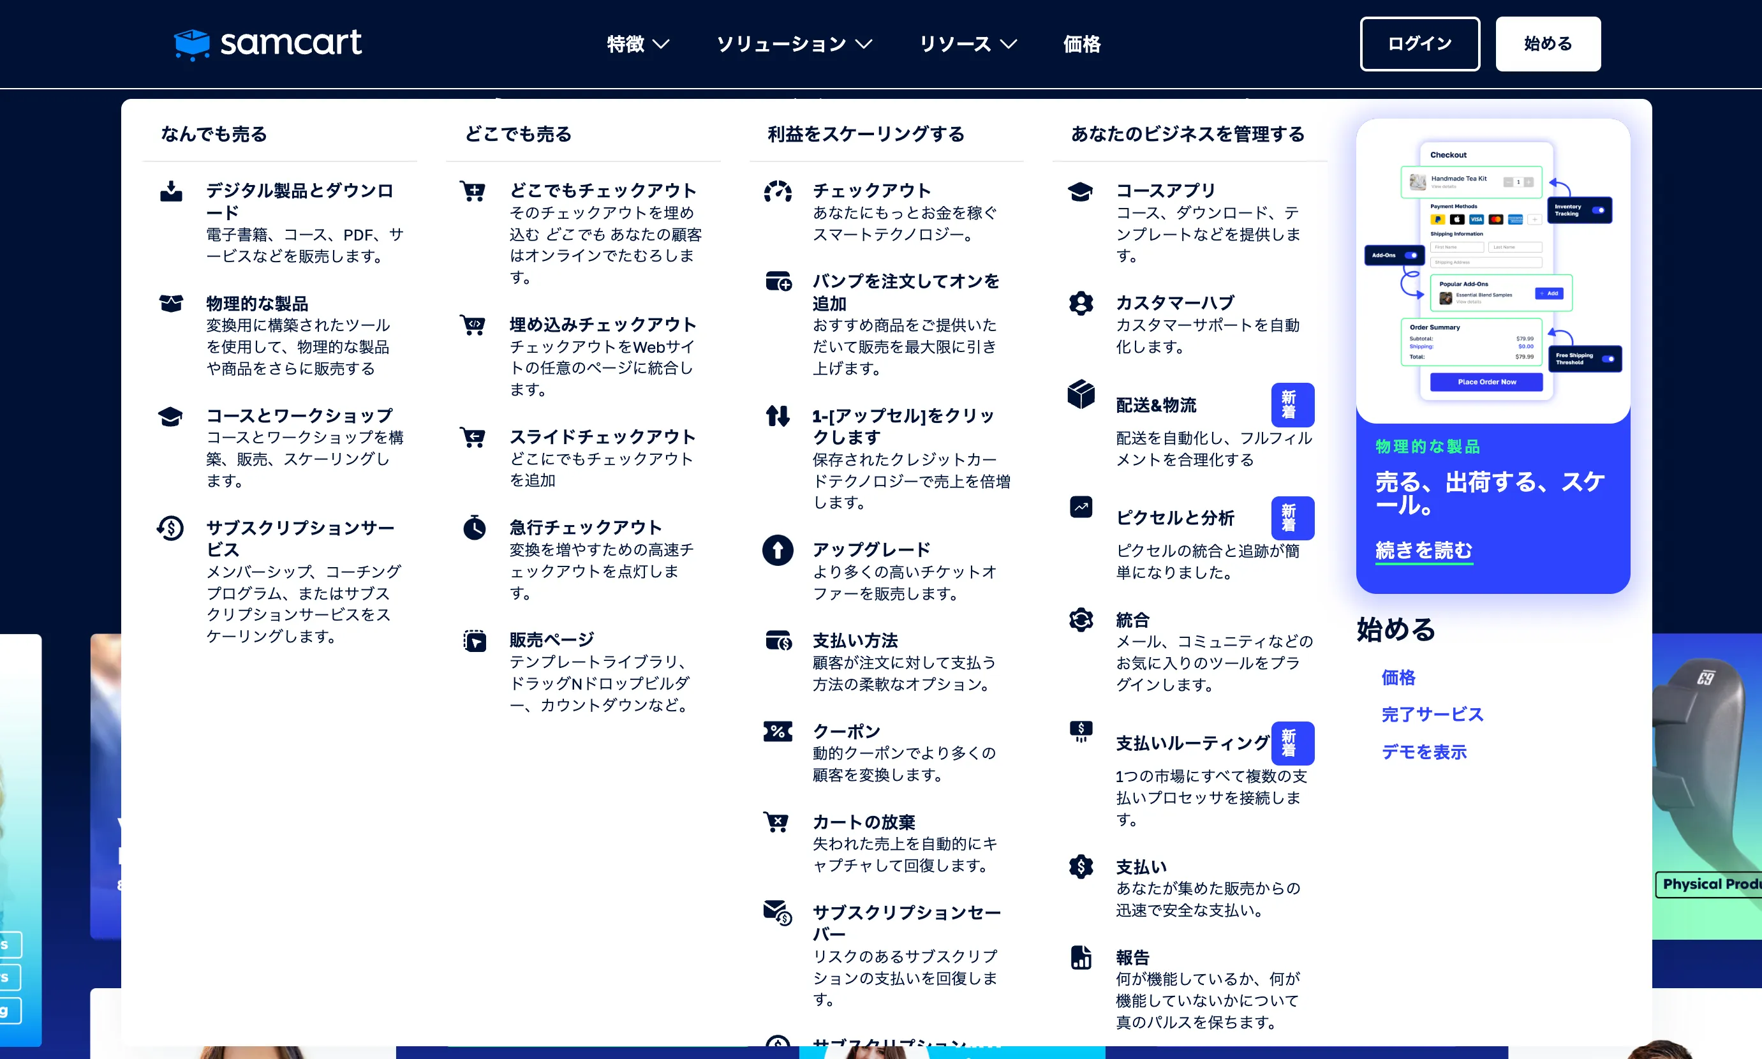Screen dimensions: 1762x1059
Task: Click the cart abandonment icon
Action: point(776,822)
